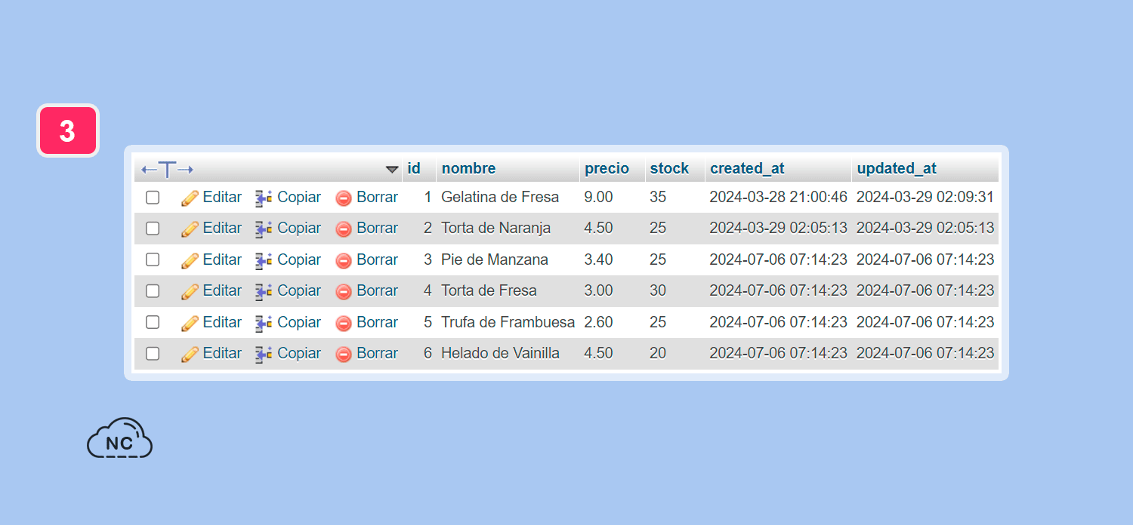Viewport: 1133px width, 525px height.
Task: Click the stock value 30
Action: pos(658,290)
